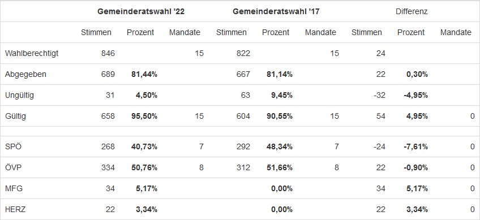The width and height of the screenshot is (480, 220).
Task: Click the Ungültig row label
Action: click(19, 95)
